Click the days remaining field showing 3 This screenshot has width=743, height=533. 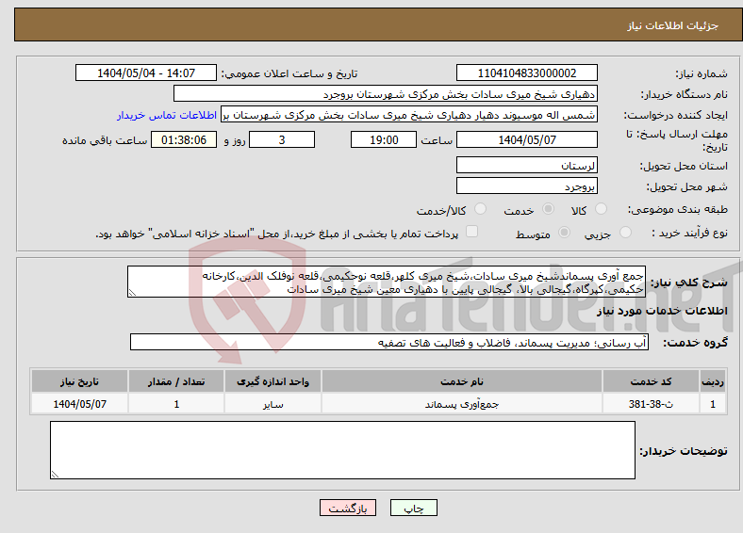click(x=282, y=139)
